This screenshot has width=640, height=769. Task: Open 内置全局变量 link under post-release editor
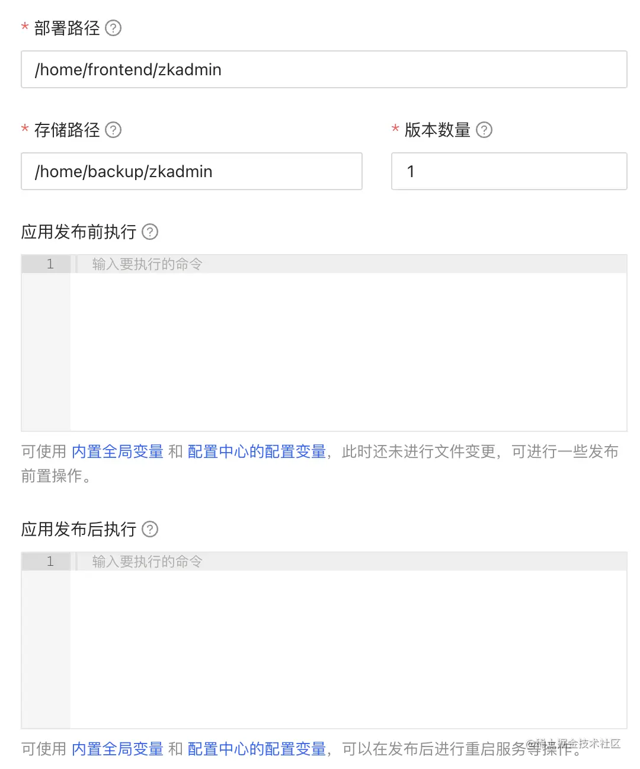pos(117,749)
